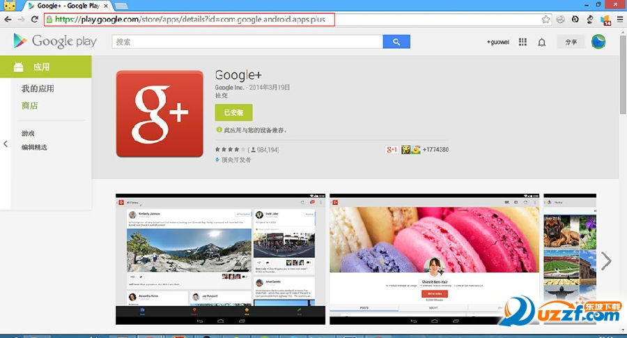The image size is (627, 338).
Task: Open 编辑精选 in sidebar
Action: [x=34, y=147]
